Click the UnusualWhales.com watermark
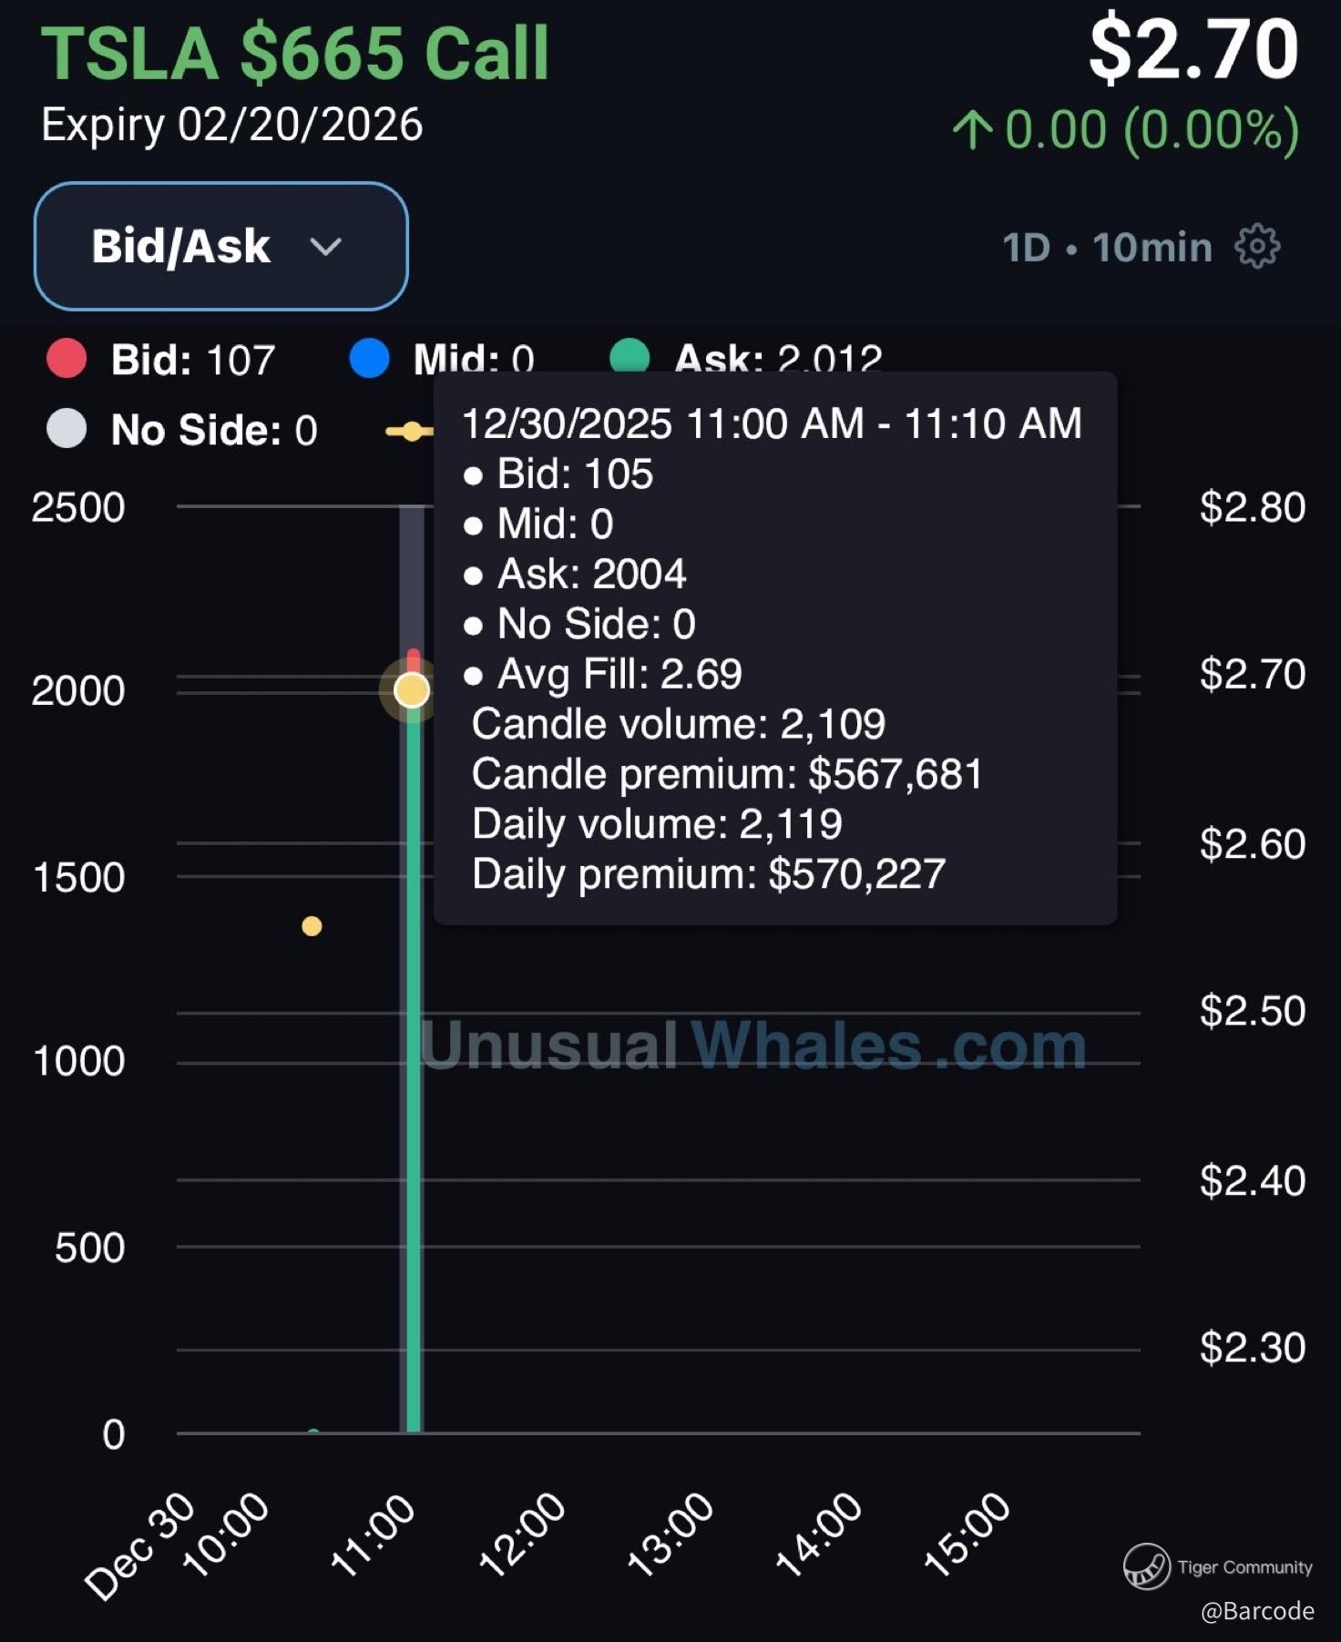The image size is (1341, 1642). 752,1045
